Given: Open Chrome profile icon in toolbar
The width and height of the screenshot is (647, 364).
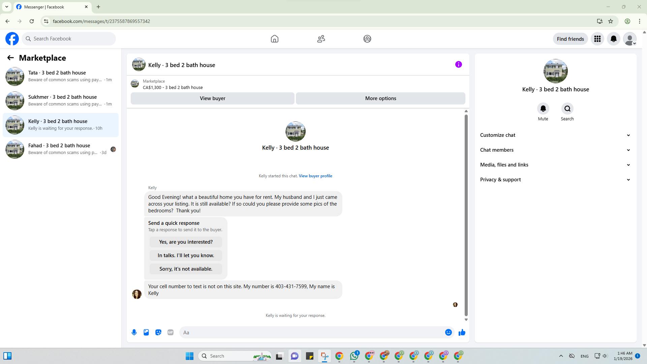Looking at the screenshot, I should pos(627,21).
